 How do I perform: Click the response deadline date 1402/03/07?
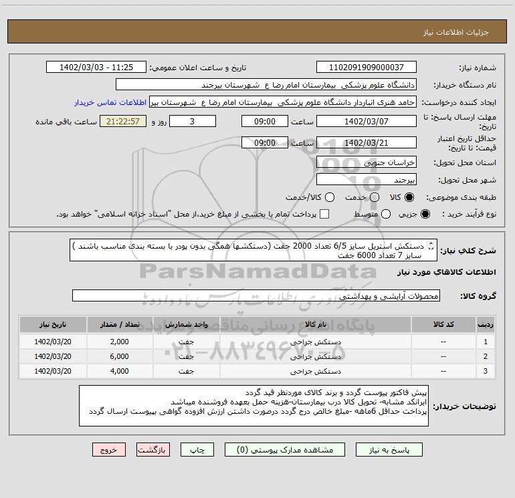pos(367,121)
